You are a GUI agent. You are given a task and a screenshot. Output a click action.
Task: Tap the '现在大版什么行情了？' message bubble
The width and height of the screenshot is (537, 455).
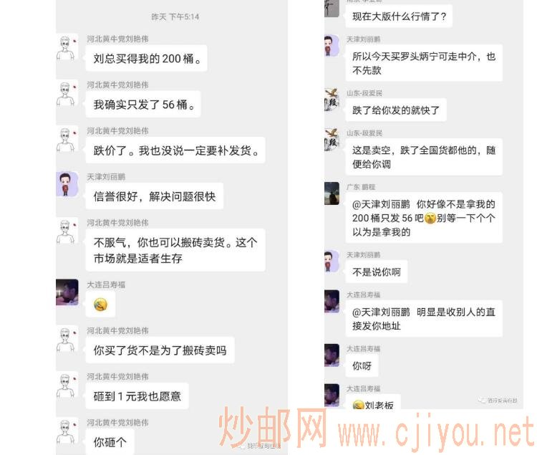click(x=399, y=16)
